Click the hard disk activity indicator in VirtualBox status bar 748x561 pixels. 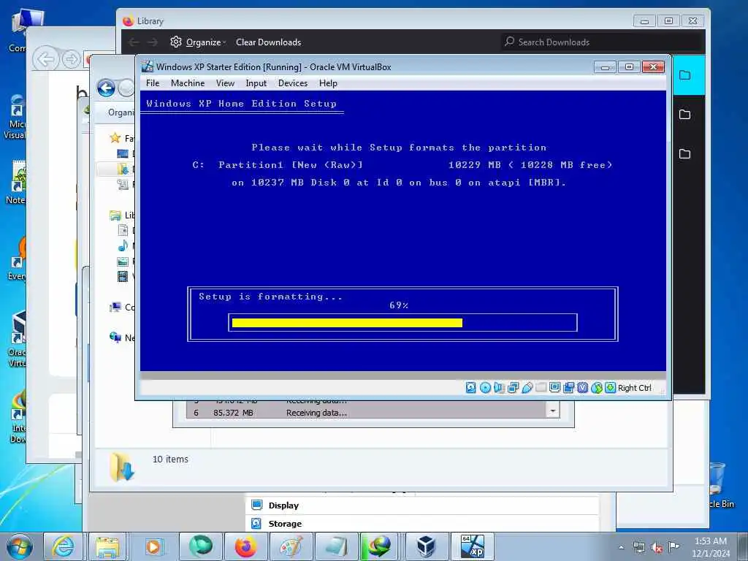[x=470, y=388]
